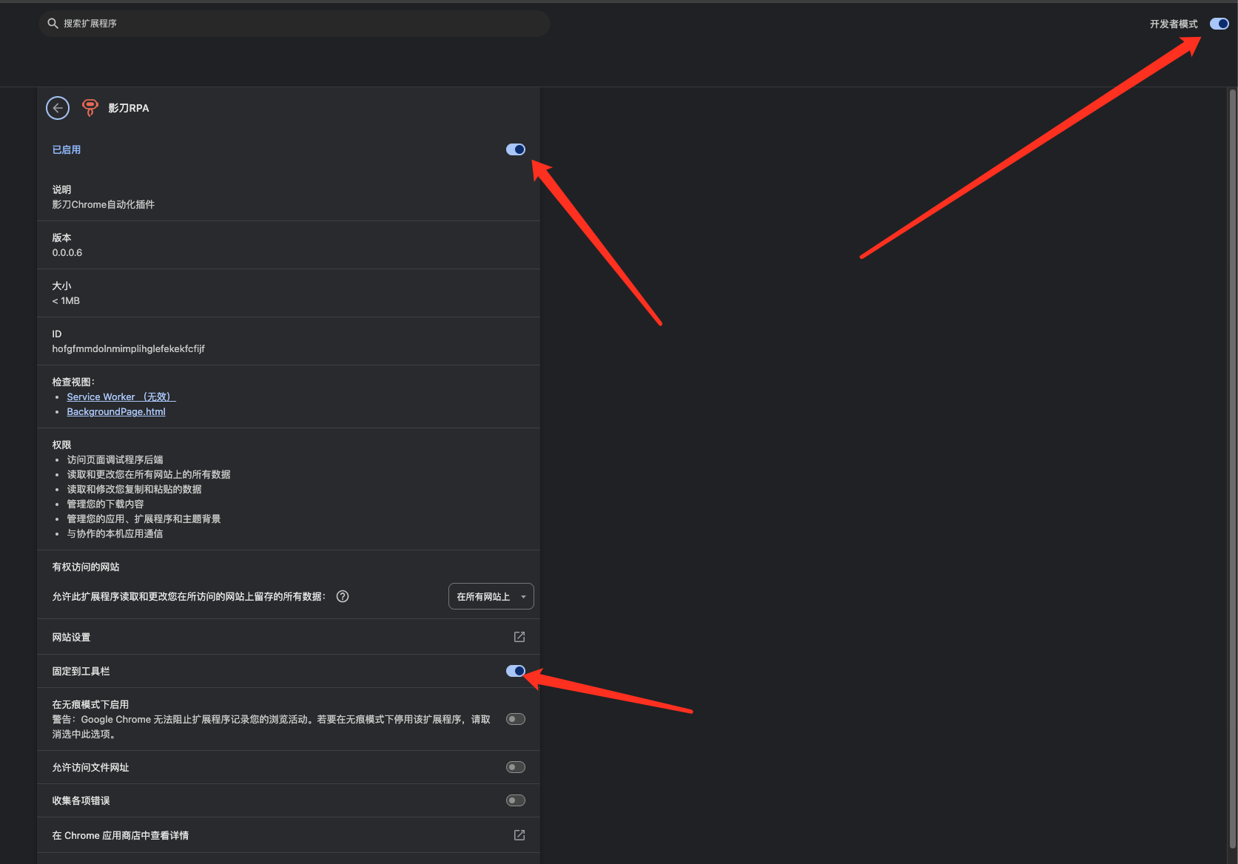Toggle the 开发者模式 switch

coord(1219,24)
